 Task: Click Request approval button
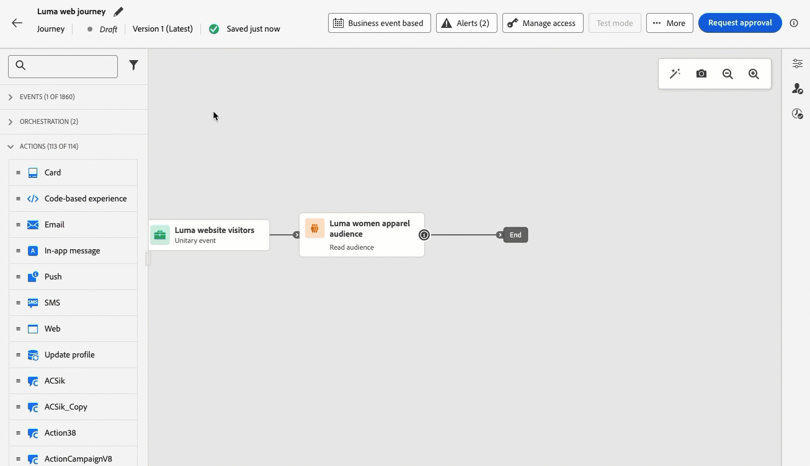[740, 23]
